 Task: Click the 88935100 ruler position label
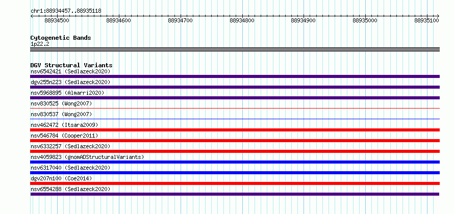427,20
